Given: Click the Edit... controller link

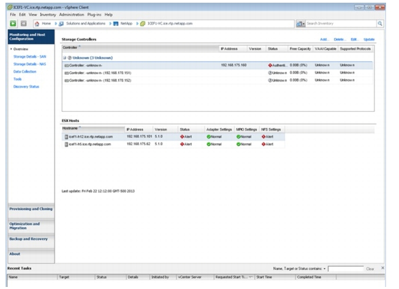Looking at the screenshot, I should point(354,39).
